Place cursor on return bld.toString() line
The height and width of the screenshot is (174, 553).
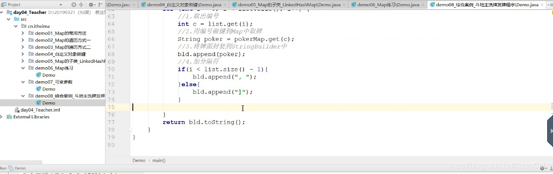click(204, 122)
